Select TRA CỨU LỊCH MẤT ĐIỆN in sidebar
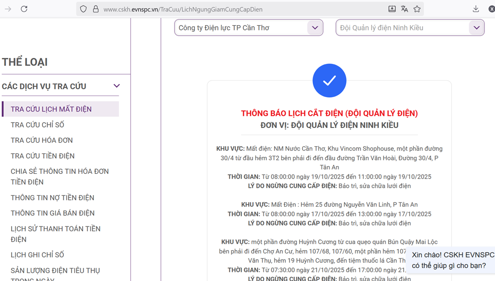 coord(51,109)
